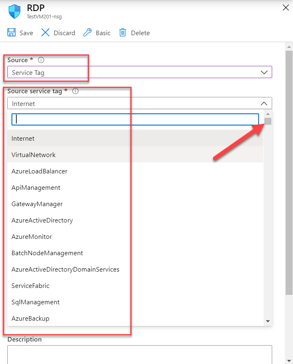The height and width of the screenshot is (364, 293).
Task: Click the Description text box
Action: pos(140,355)
